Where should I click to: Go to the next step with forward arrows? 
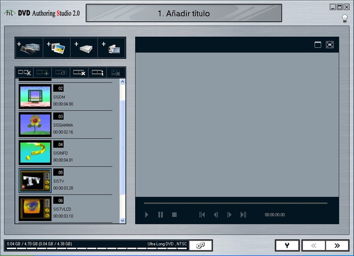click(337, 245)
